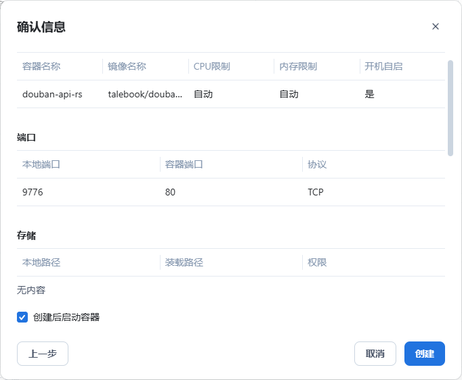
Task: Click the 权限 column header
Action: point(317,262)
